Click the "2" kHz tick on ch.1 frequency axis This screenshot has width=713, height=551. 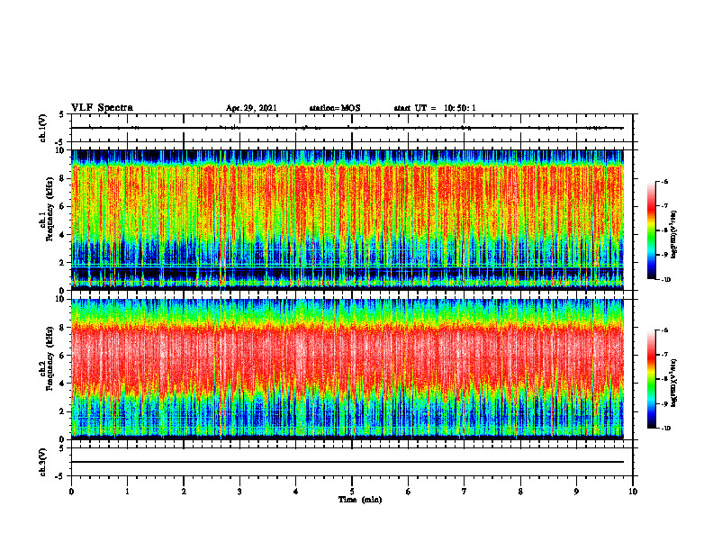pos(63,263)
